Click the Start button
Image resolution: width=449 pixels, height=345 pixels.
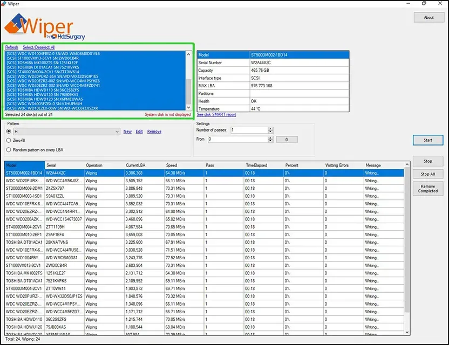pos(428,140)
